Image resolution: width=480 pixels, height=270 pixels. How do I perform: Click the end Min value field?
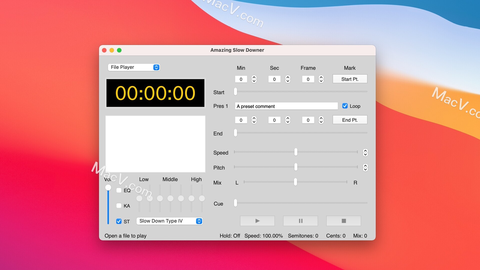click(241, 120)
